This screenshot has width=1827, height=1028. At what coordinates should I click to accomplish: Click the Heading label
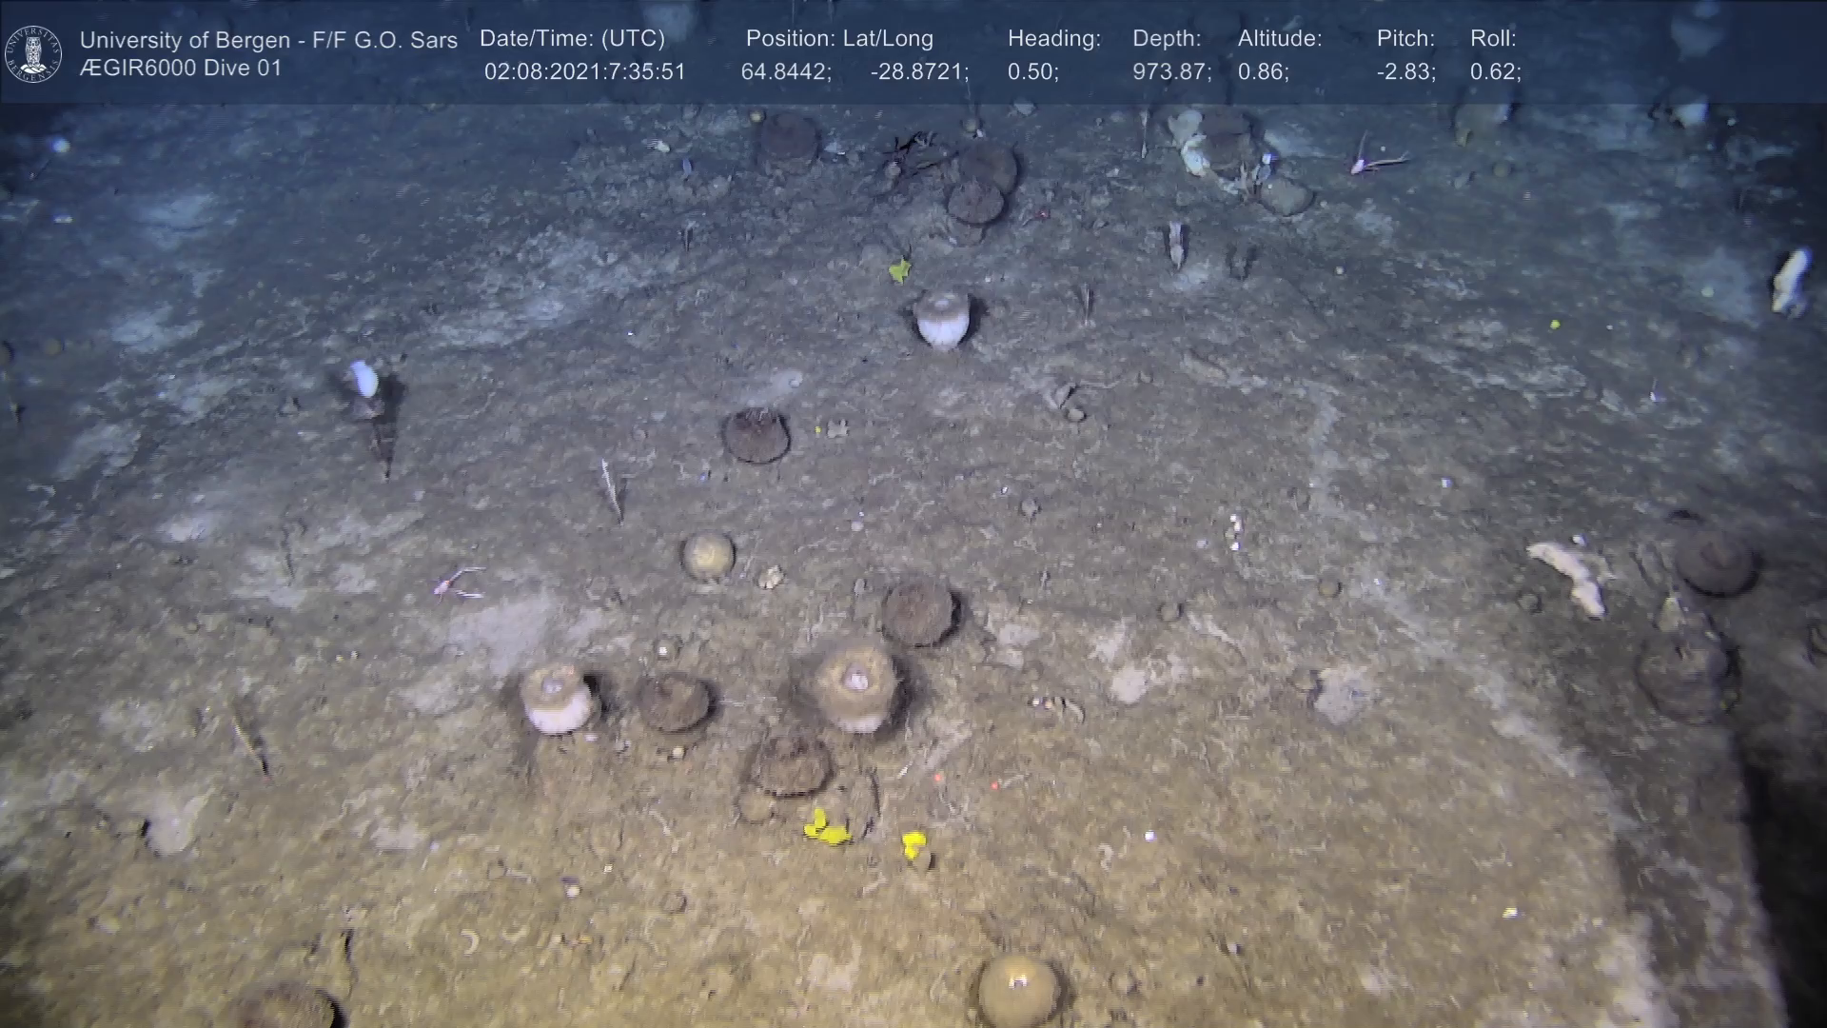[x=1053, y=39]
